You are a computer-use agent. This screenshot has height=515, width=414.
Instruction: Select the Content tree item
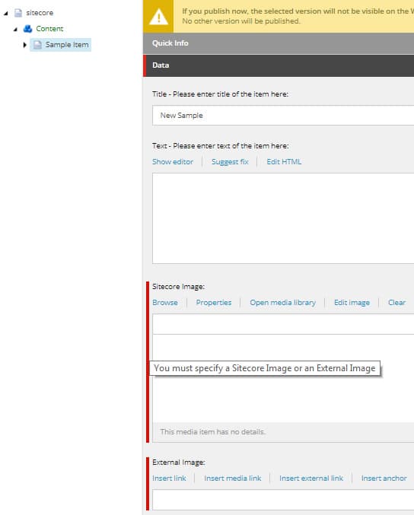click(49, 29)
